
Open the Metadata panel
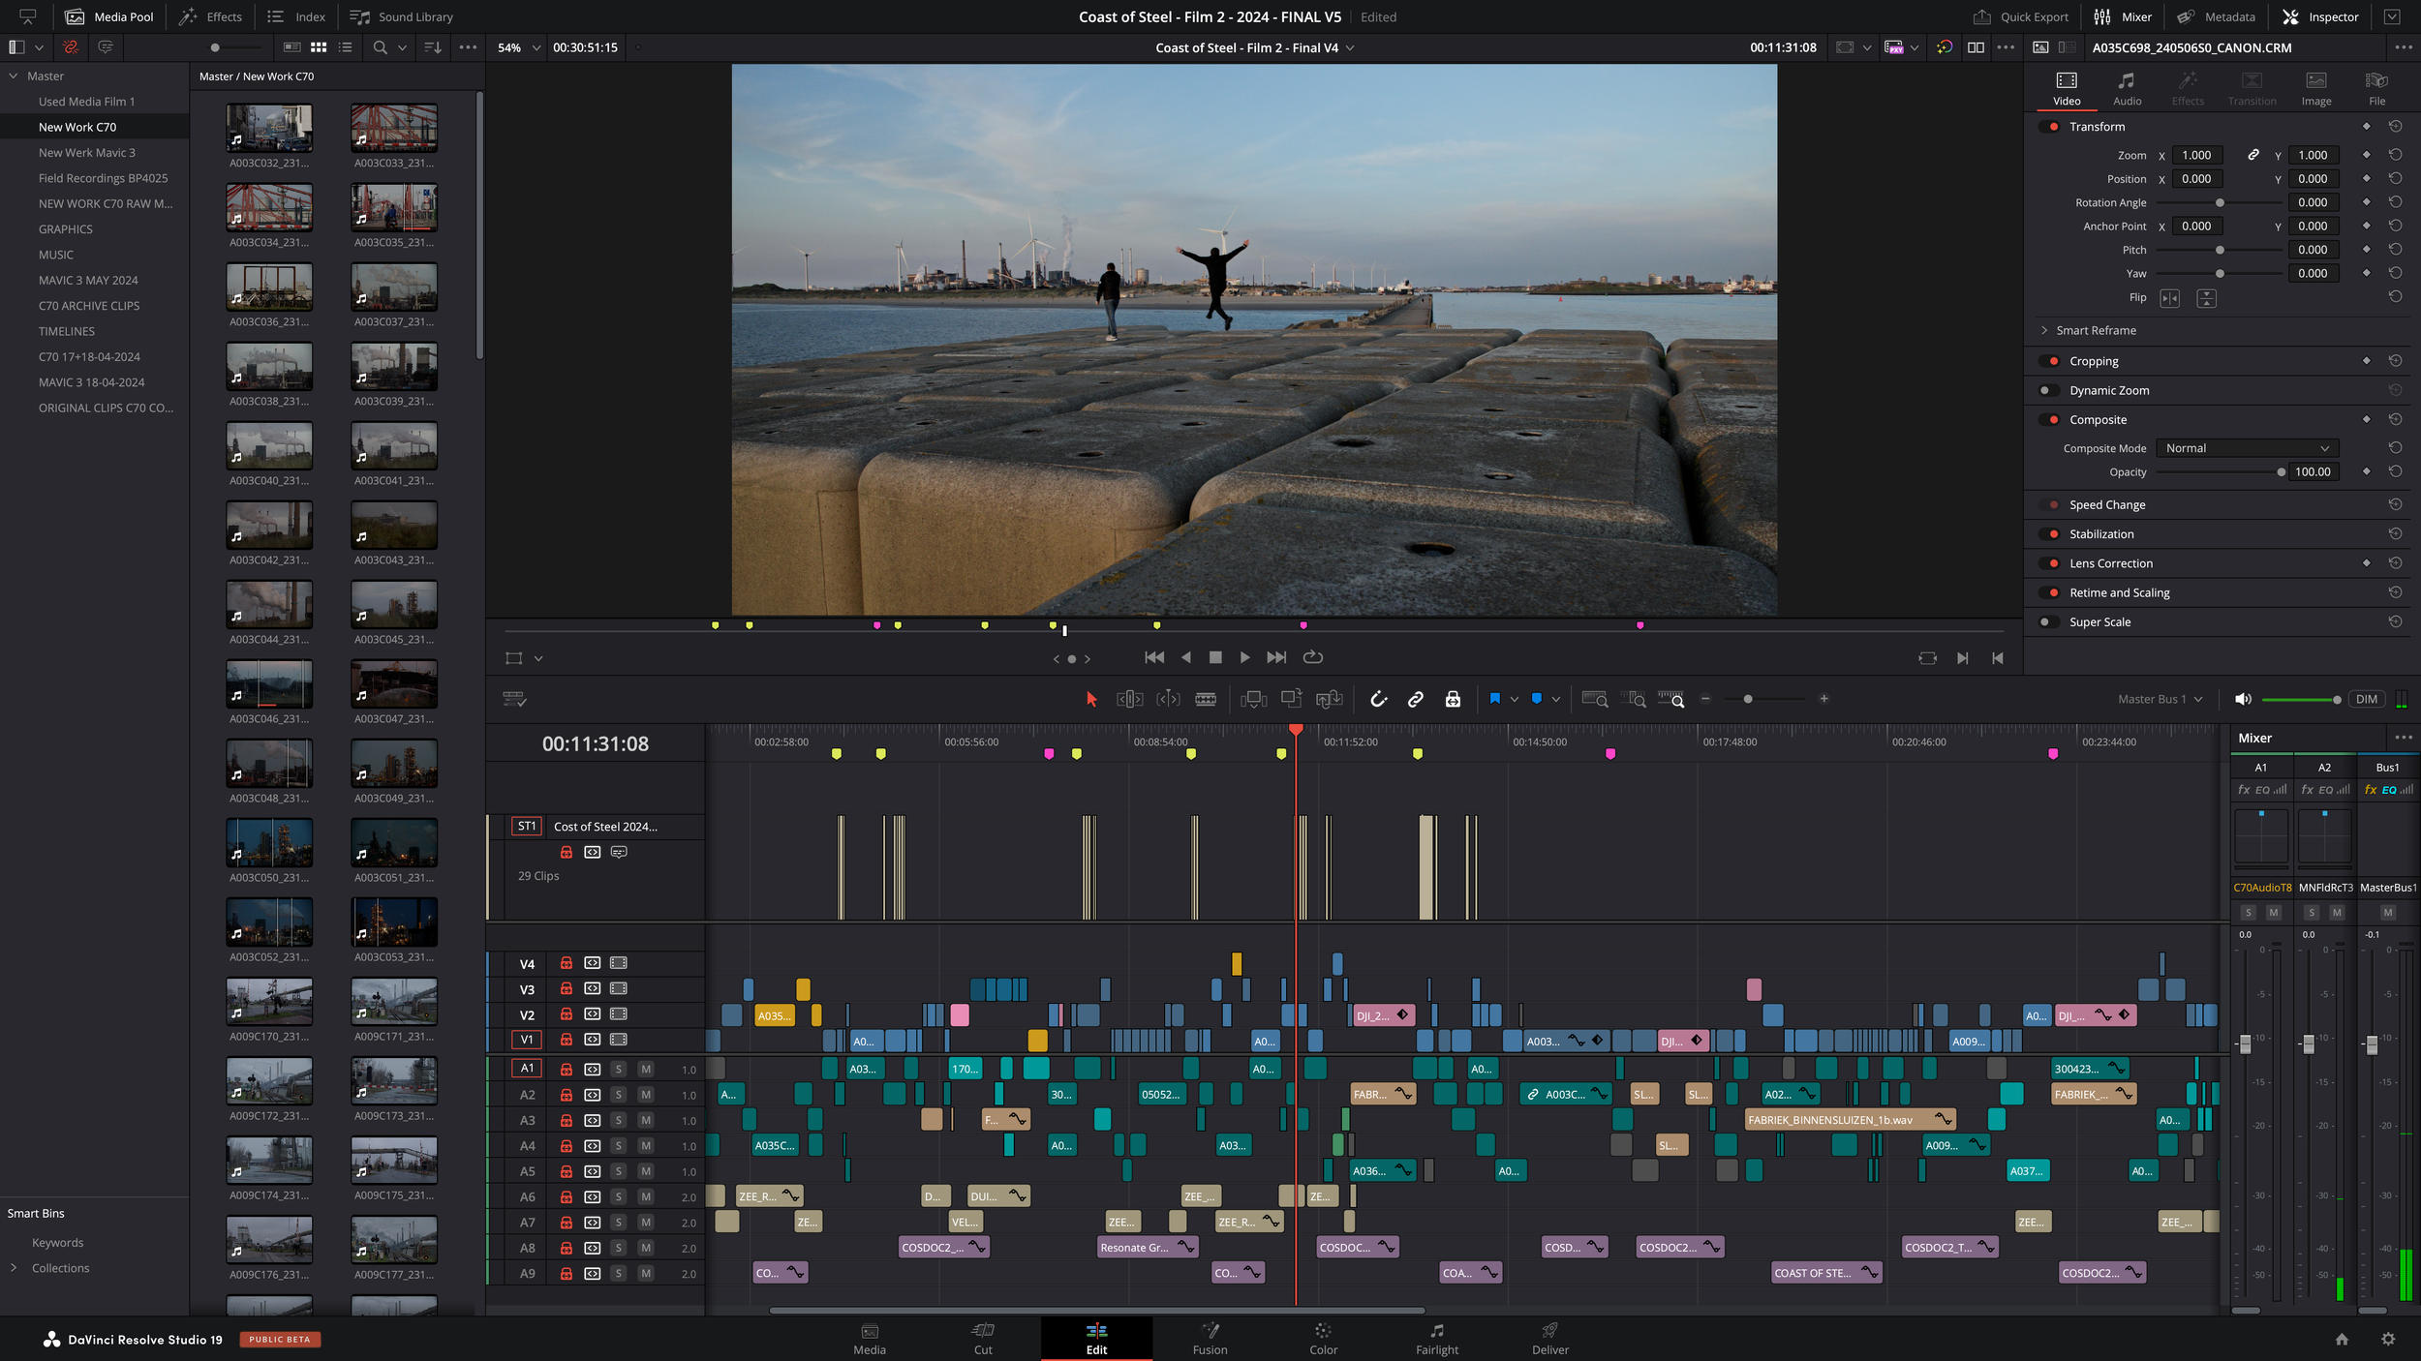point(2215,16)
